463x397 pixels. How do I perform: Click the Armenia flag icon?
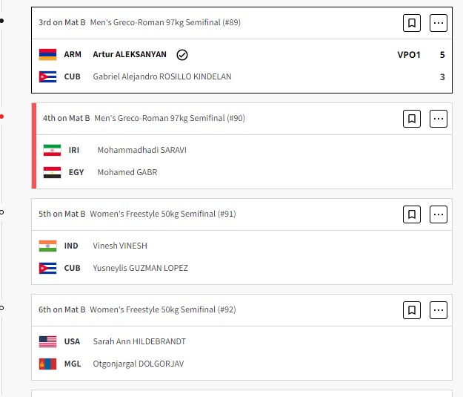(x=47, y=55)
